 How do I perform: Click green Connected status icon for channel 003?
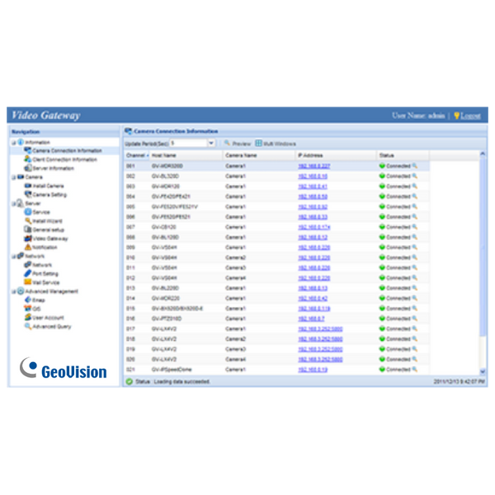(x=382, y=186)
